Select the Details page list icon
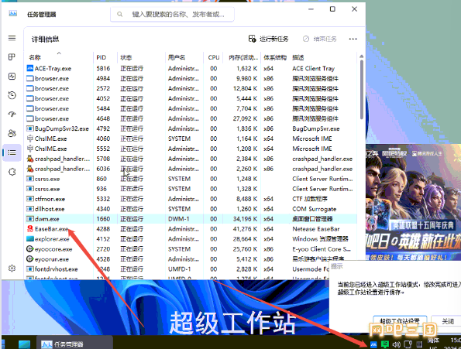461x349 pixels. (12, 152)
